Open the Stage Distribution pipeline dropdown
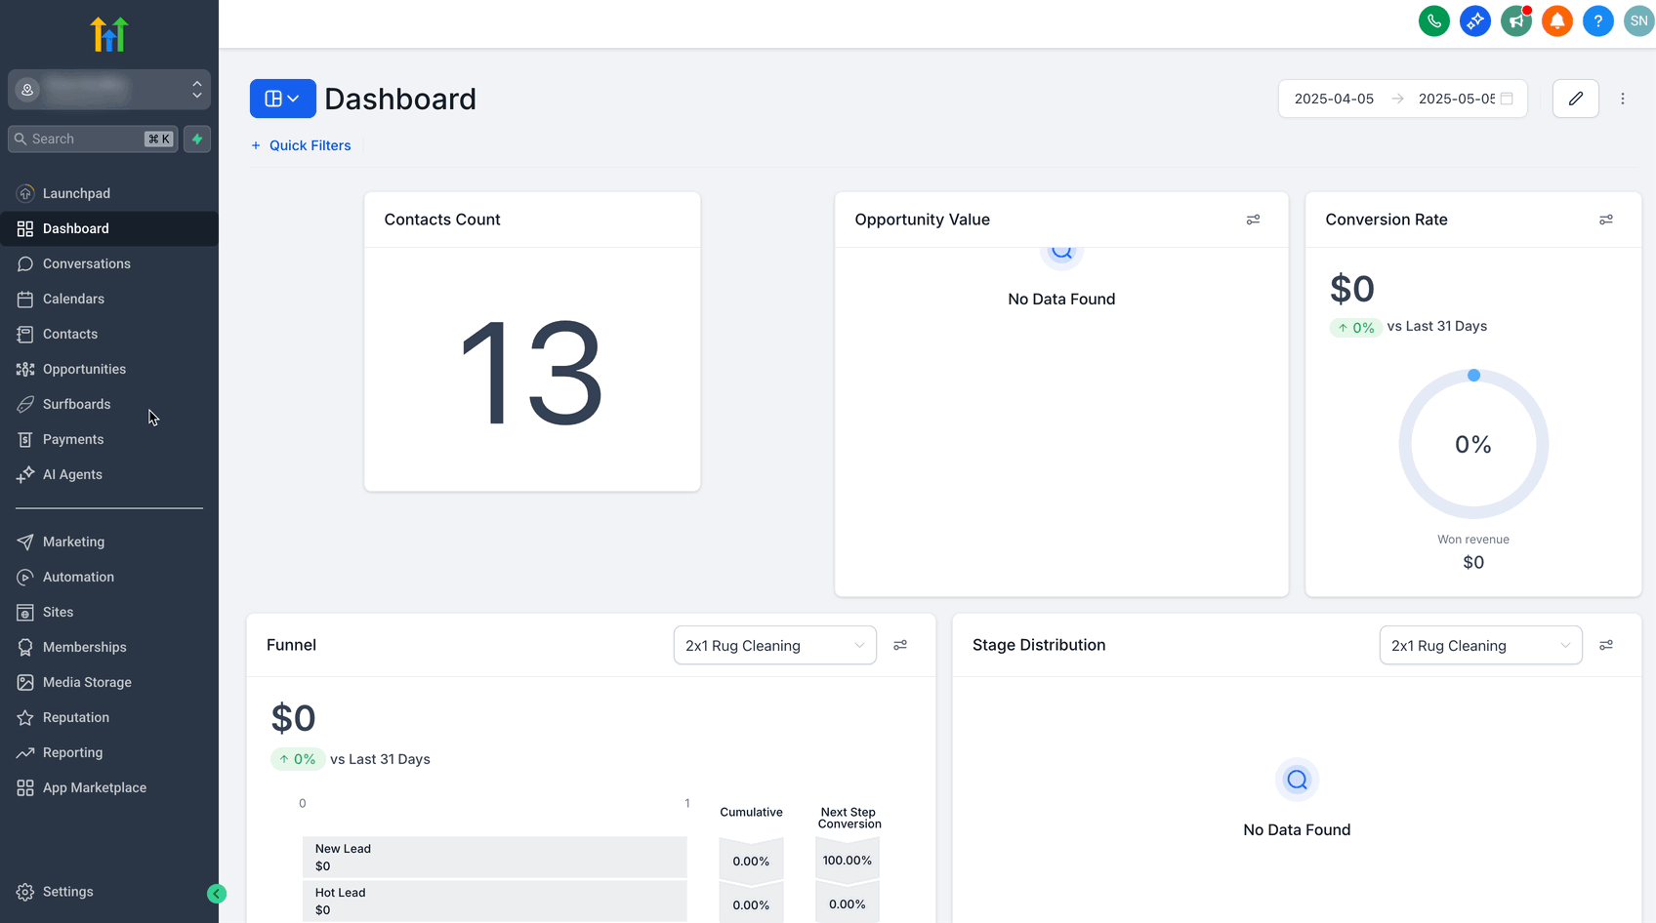 [x=1479, y=646]
